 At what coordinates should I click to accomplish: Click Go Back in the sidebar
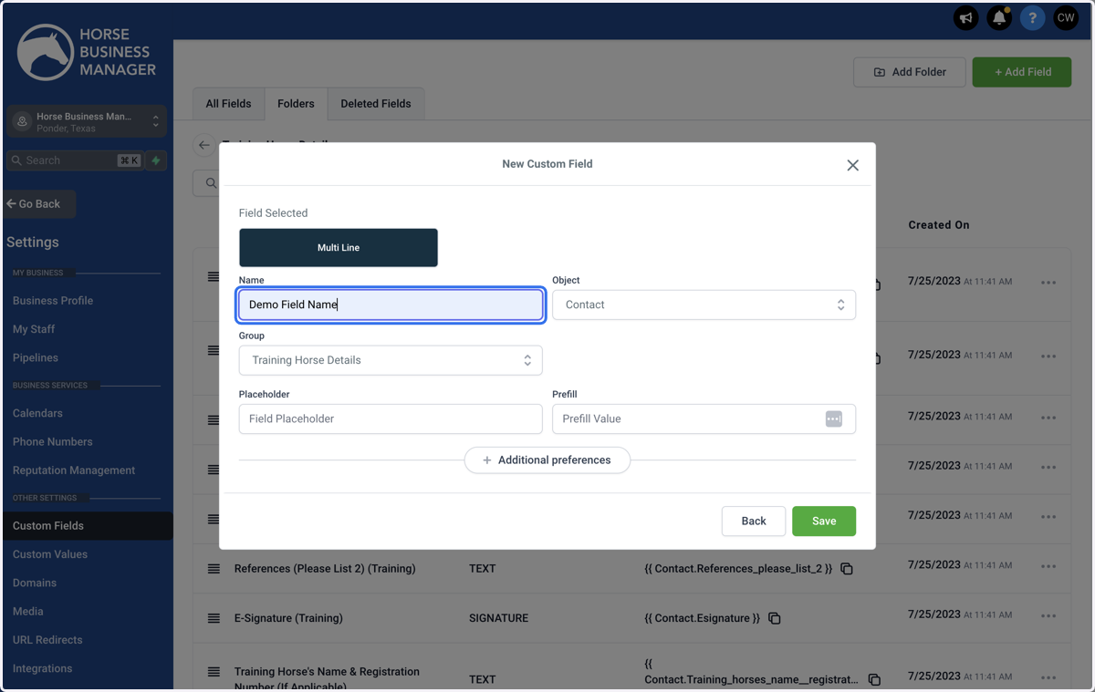point(39,204)
